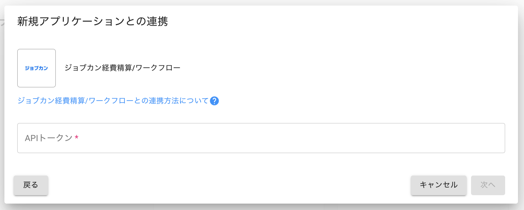The image size is (524, 210).
Task: Select the blue ジョブカン brand logo image
Action: click(37, 68)
